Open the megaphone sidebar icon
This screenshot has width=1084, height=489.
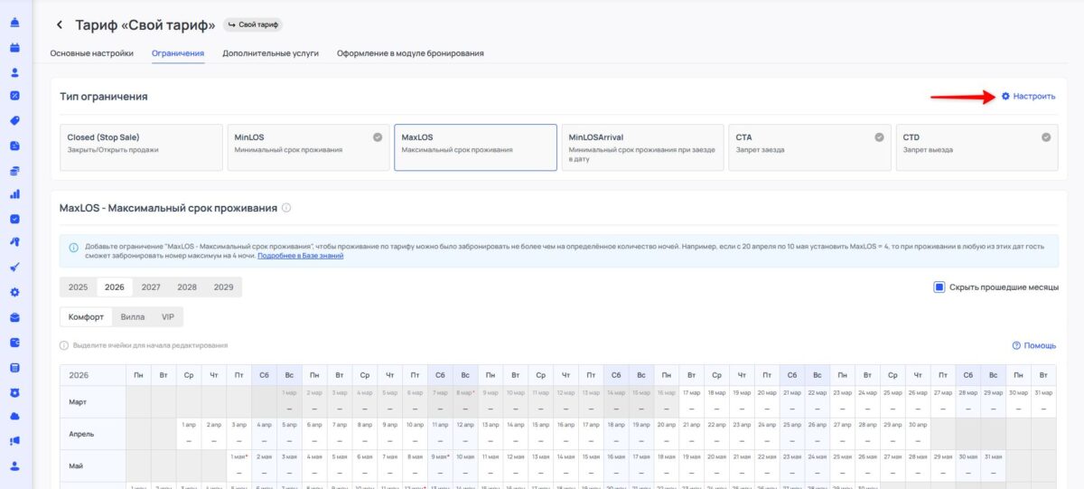(14, 440)
